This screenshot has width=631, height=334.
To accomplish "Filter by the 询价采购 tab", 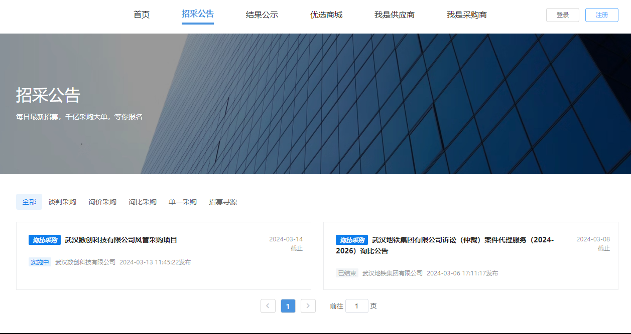I will pyautogui.click(x=102, y=202).
